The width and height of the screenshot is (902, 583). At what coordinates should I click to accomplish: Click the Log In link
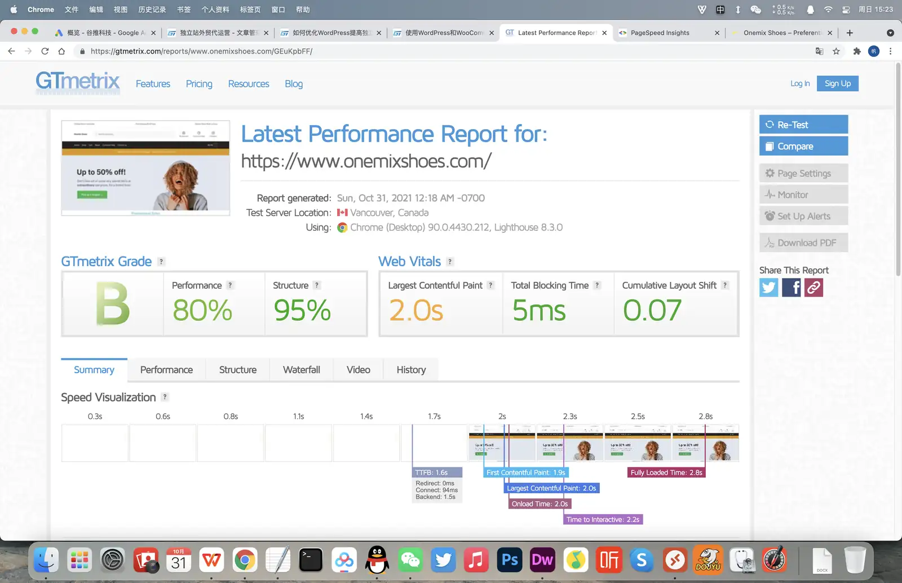tap(800, 83)
